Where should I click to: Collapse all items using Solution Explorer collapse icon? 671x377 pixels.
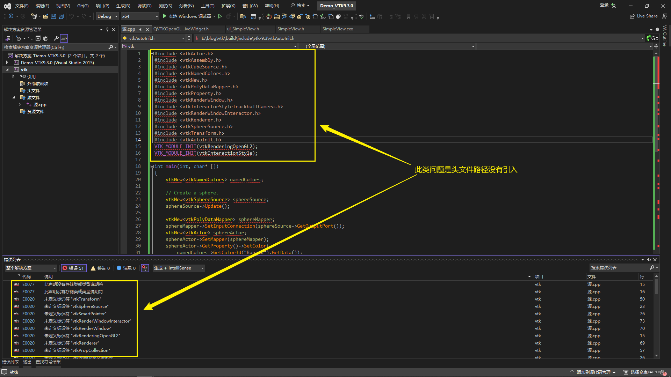(x=38, y=38)
